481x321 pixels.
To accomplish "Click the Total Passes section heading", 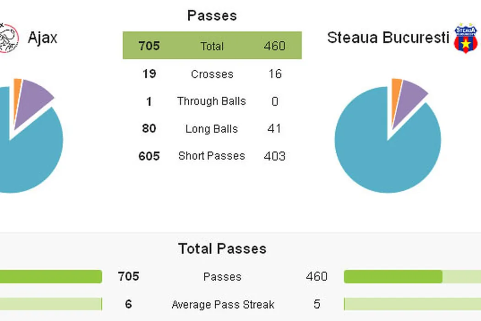I will click(222, 249).
